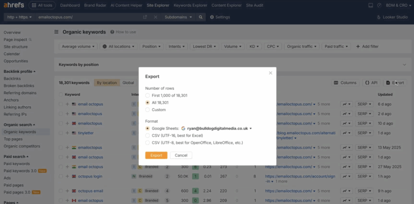Image resolution: width=414 pixels, height=204 pixels.
Task: Click the Ahrefs logo
Action: [x=14, y=5]
